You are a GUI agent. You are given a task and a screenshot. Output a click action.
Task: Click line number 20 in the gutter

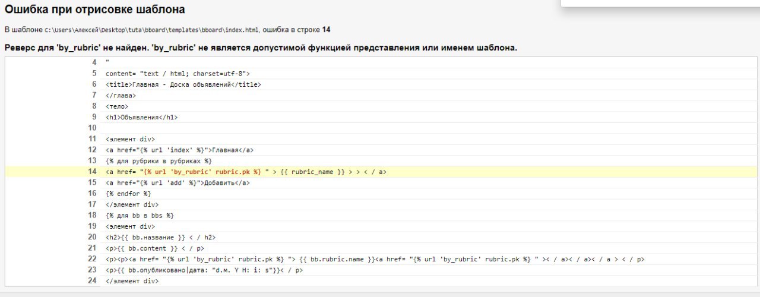coord(92,237)
